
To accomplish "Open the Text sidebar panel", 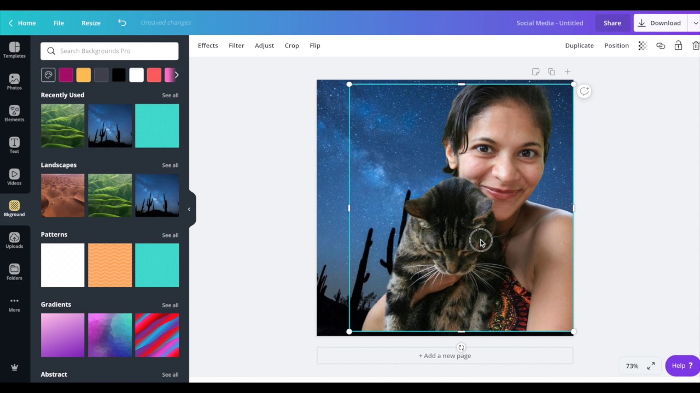I will point(14,145).
